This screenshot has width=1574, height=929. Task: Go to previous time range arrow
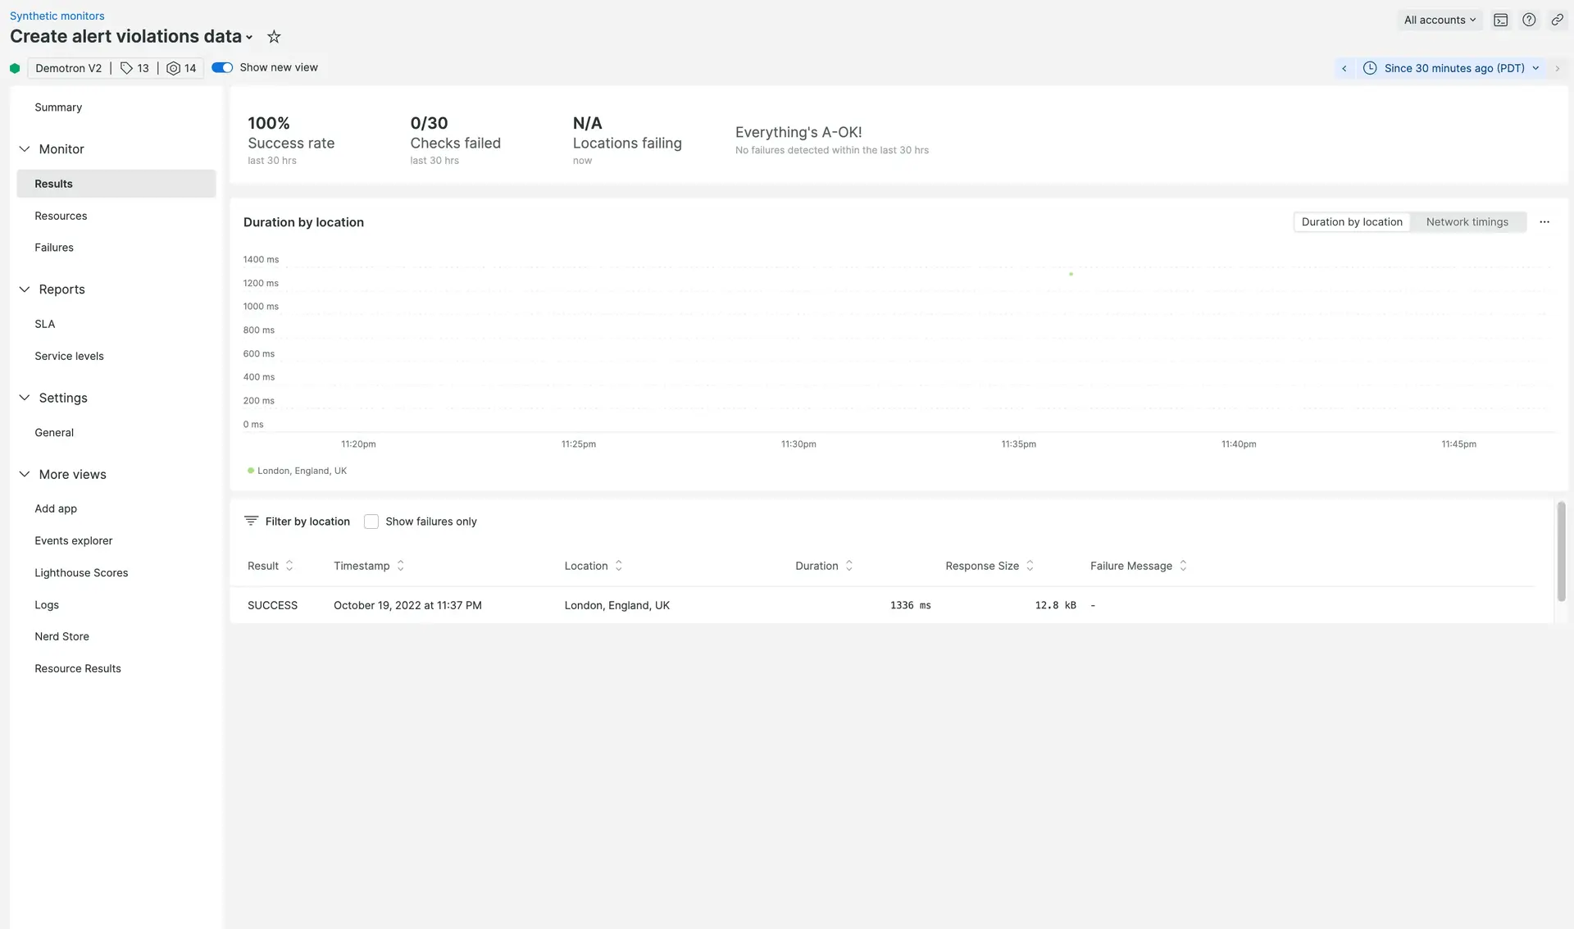coord(1344,69)
